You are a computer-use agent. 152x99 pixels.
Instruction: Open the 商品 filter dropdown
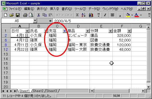point(87,31)
